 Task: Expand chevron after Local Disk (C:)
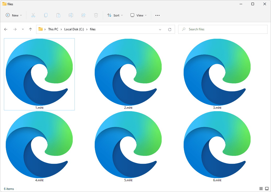87,29
